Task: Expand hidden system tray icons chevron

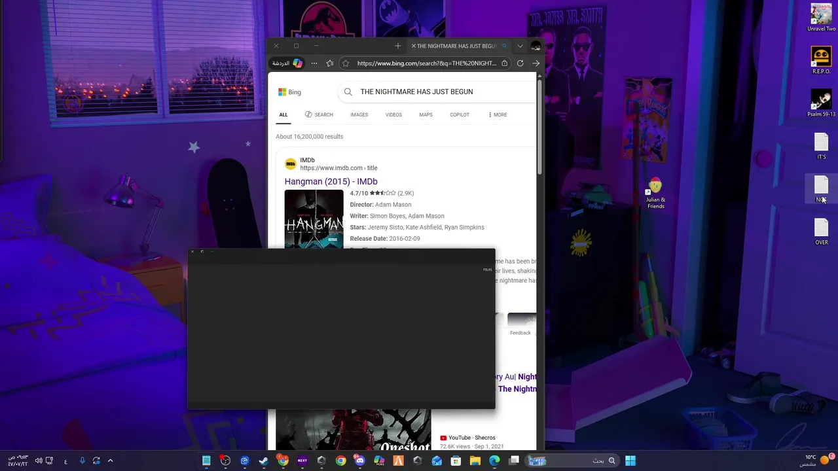Action: click(x=110, y=461)
